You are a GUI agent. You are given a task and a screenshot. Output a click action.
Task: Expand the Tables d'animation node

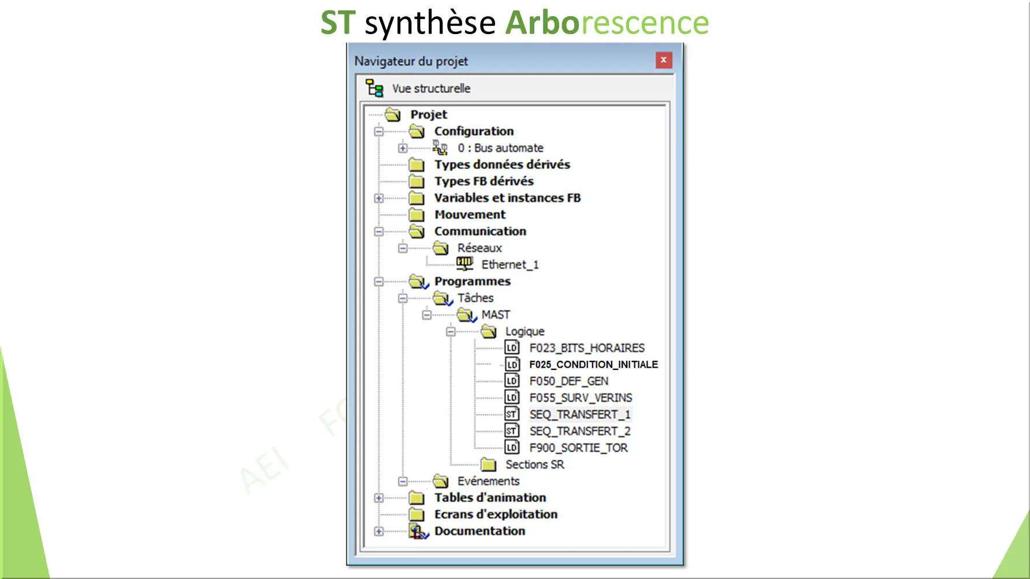tap(378, 498)
